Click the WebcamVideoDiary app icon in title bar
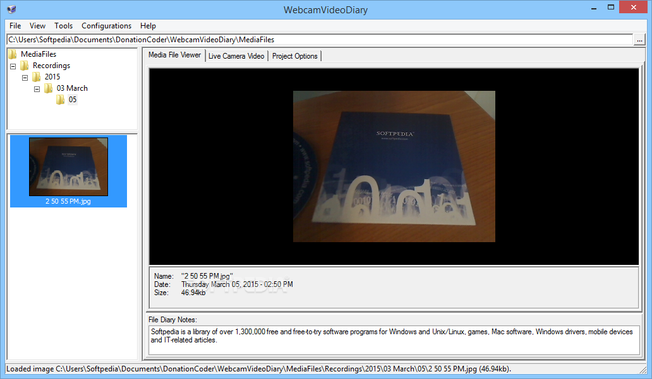This screenshot has height=379, width=652. pyautogui.click(x=11, y=9)
